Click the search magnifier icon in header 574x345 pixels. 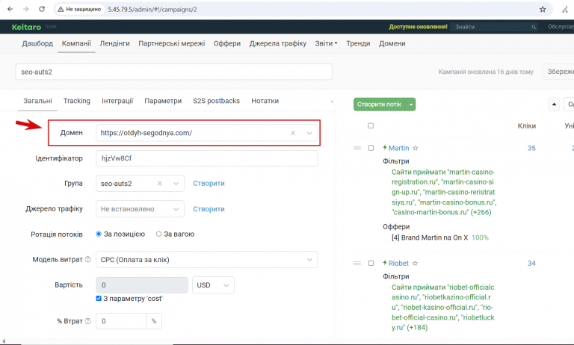point(534,27)
